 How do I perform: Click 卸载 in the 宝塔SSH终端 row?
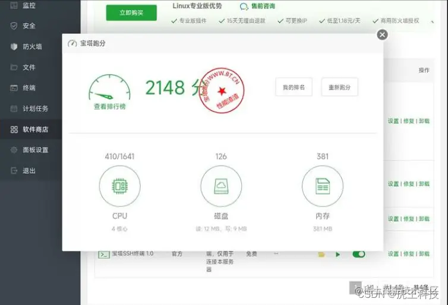(x=424, y=254)
